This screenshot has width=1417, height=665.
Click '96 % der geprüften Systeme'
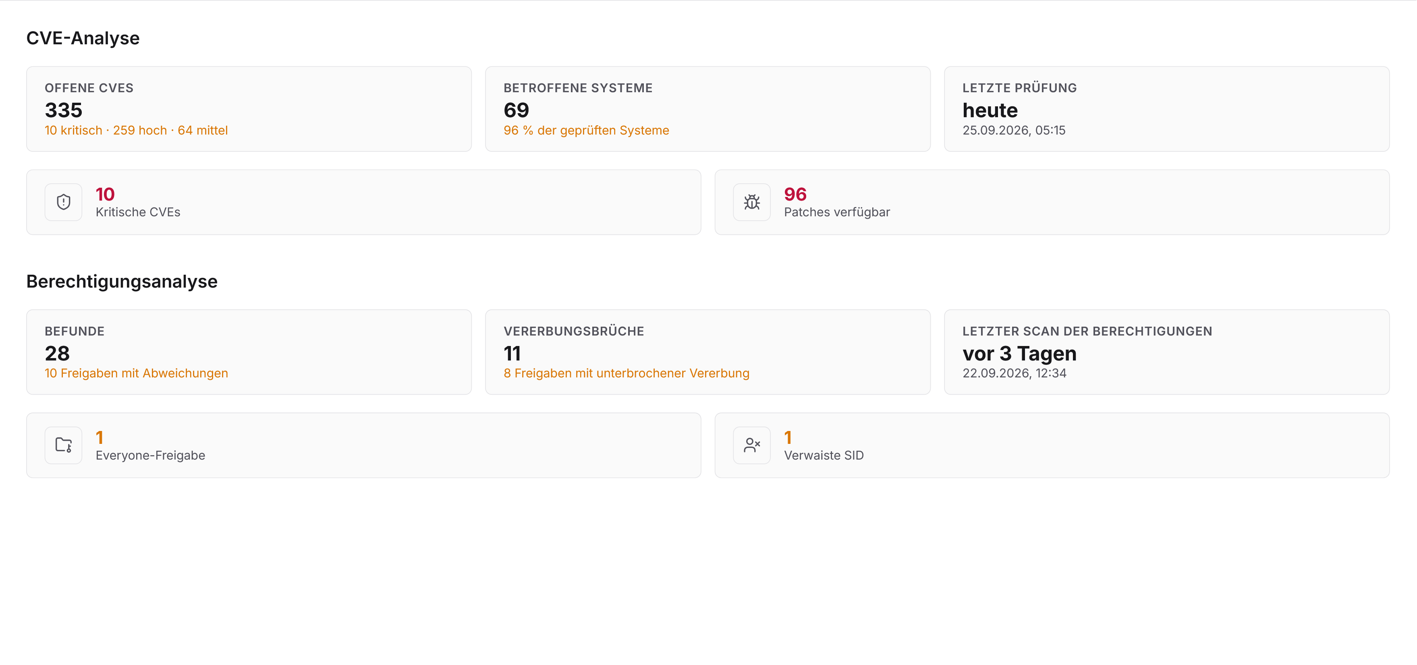click(x=586, y=131)
